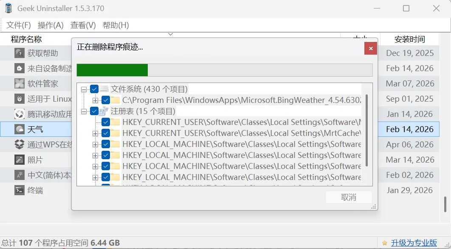Image resolution: width=451 pixels, height=249 pixels.
Task: Click the registry cubes icon beside 注册表
Action: 104,111
